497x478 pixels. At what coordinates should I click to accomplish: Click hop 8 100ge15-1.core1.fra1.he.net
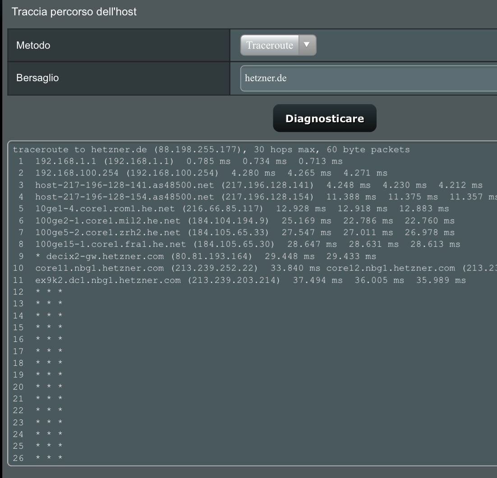110,244
